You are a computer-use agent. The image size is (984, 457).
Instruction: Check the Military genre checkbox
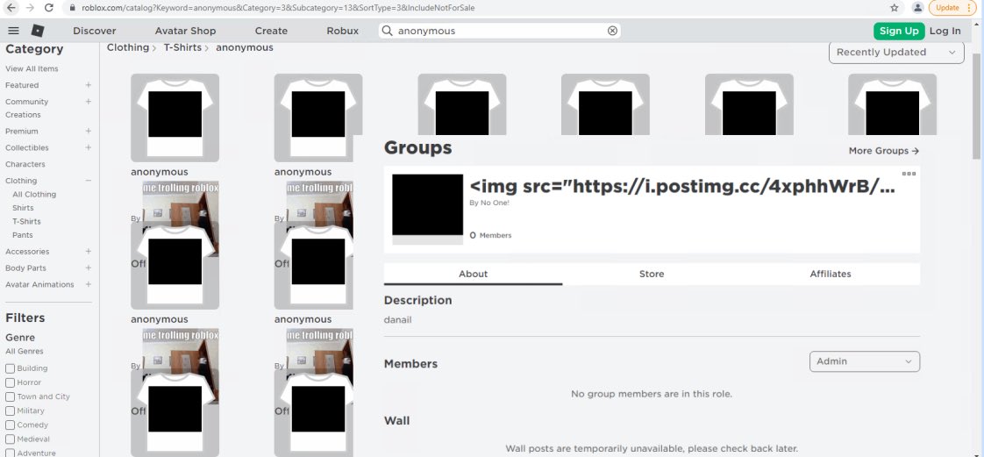[x=10, y=411]
